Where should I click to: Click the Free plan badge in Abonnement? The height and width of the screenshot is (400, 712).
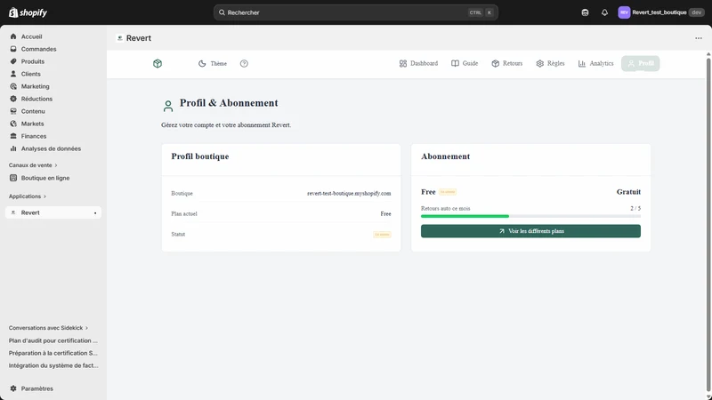click(x=448, y=192)
